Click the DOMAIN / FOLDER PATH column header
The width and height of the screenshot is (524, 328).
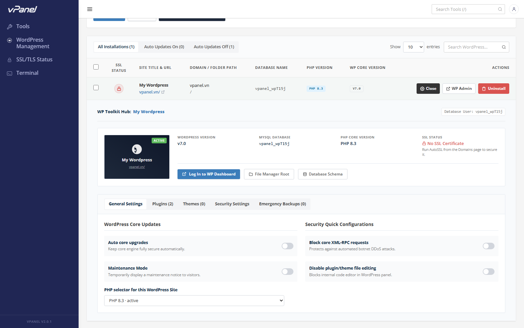point(213,68)
